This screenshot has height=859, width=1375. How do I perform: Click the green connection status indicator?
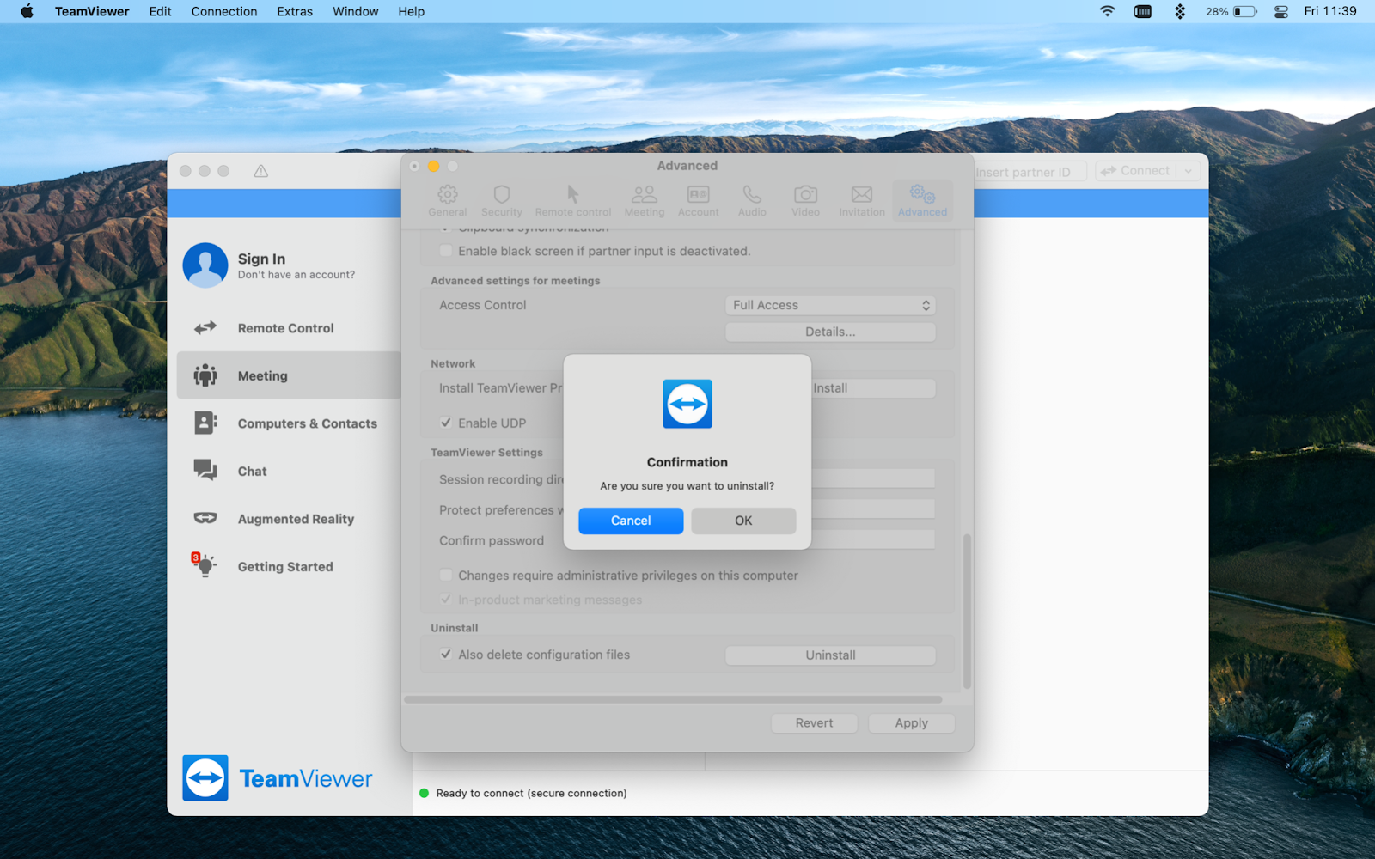pos(424,793)
